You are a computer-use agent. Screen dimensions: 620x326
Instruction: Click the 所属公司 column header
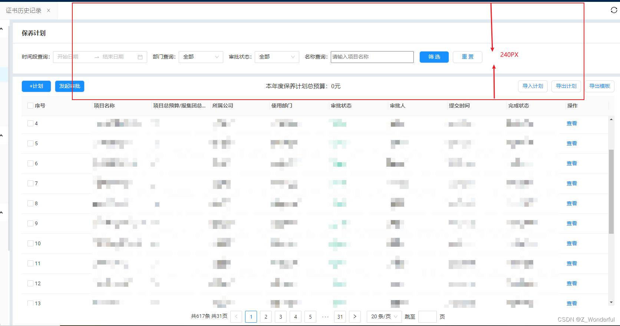tap(223, 106)
